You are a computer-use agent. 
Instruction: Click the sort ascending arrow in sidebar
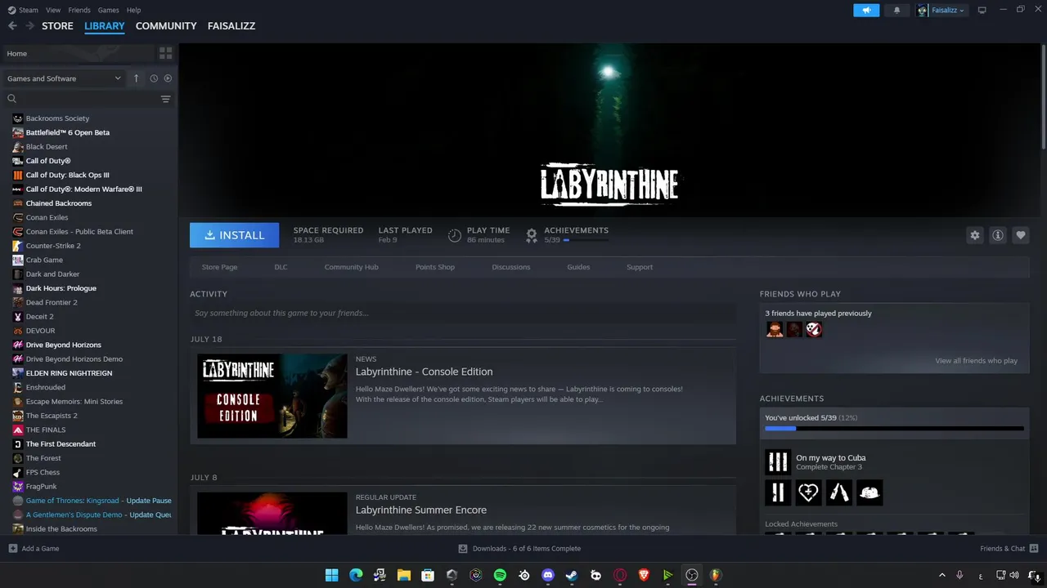[137, 78]
